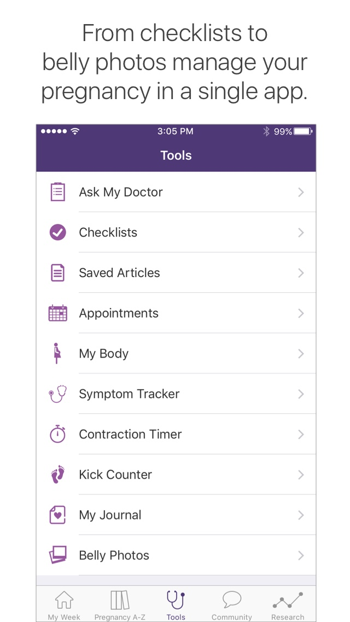Image resolution: width=350 pixels, height=622 pixels.
Task: Select the Kick Counter footprints icon
Action: (x=58, y=474)
